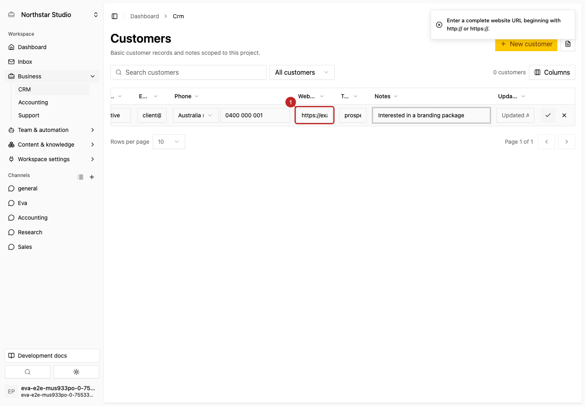Screen dimensions: 585x406
Task: Open the general channel
Action: click(52, 188)
